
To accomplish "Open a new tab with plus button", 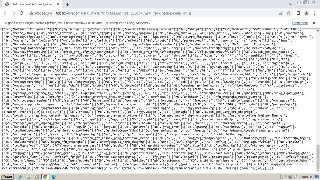I will (x=67, y=4).
